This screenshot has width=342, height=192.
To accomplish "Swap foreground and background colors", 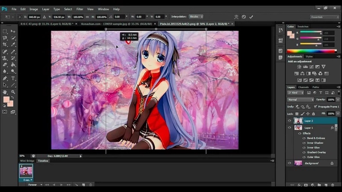I will tap(12, 97).
